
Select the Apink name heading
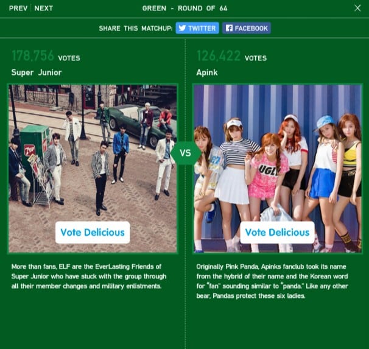click(x=207, y=72)
